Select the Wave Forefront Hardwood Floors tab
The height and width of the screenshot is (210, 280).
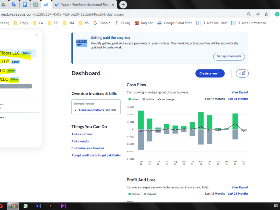click(x=85, y=5)
